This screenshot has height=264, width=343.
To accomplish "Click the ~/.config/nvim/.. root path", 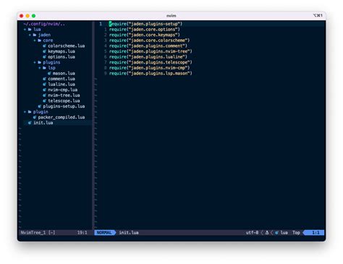I will [44, 24].
